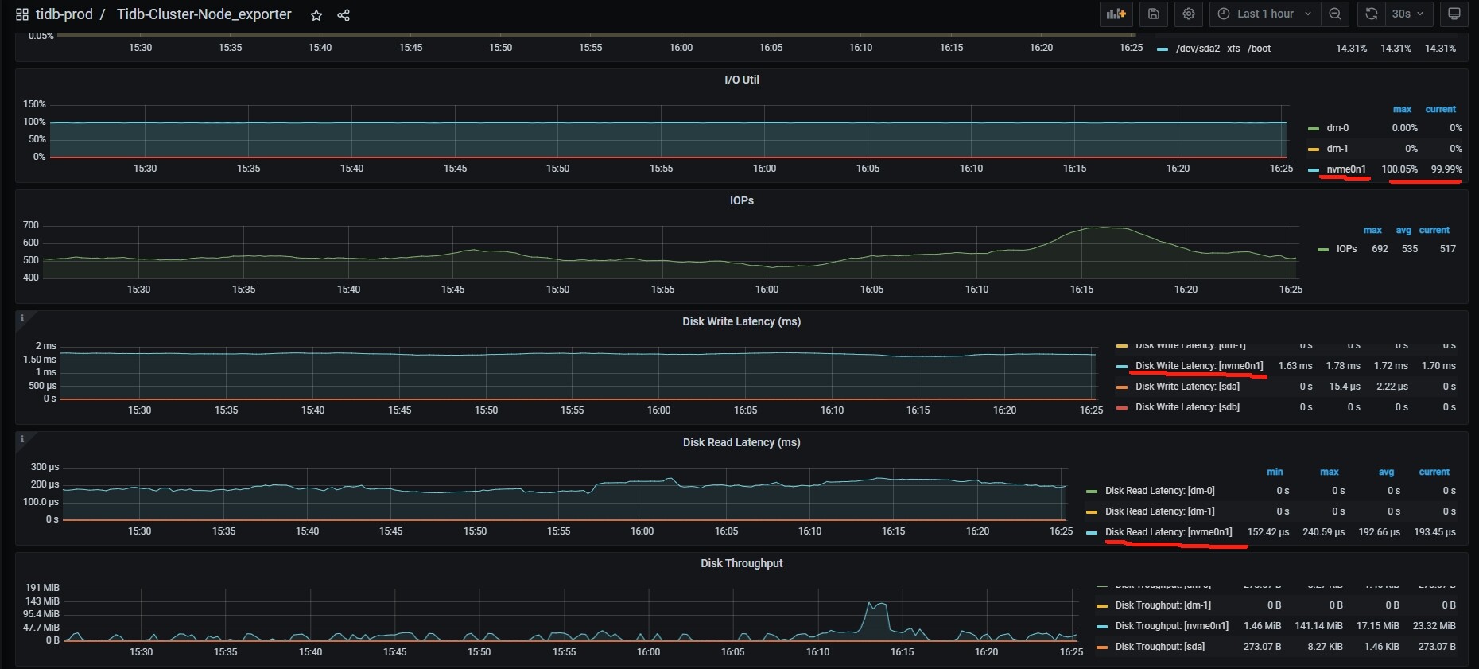This screenshot has width=1479, height=669.
Task: Cycle view mode with monitor icon
Action: click(x=1454, y=14)
